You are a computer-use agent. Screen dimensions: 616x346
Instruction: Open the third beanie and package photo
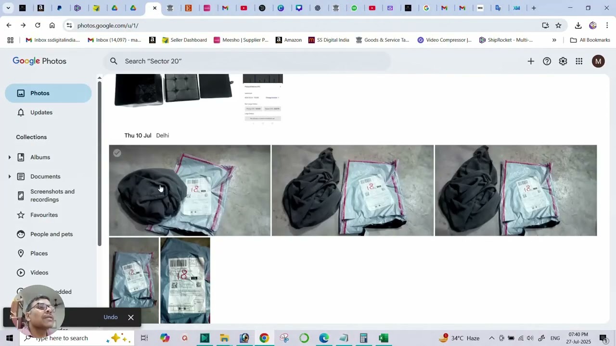click(516, 190)
